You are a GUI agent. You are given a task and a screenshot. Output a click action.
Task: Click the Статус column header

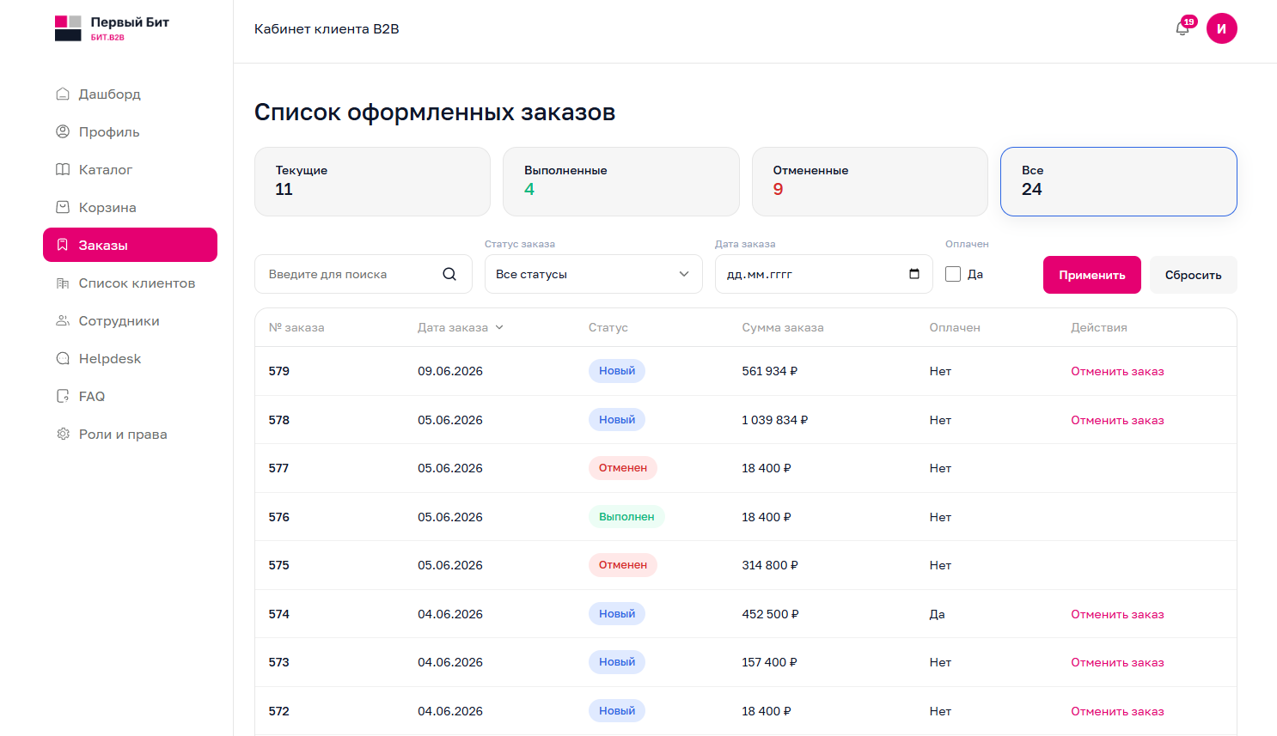click(608, 327)
